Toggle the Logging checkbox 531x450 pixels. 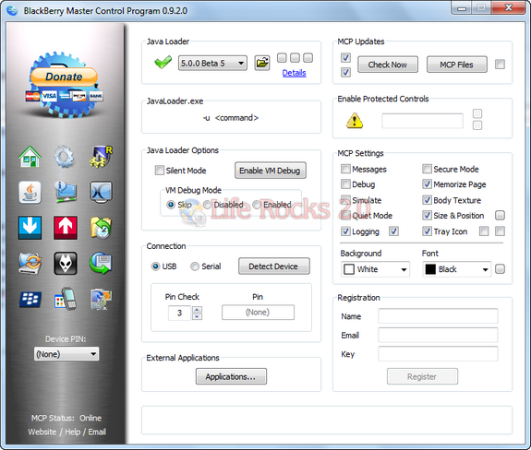pyautogui.click(x=345, y=231)
